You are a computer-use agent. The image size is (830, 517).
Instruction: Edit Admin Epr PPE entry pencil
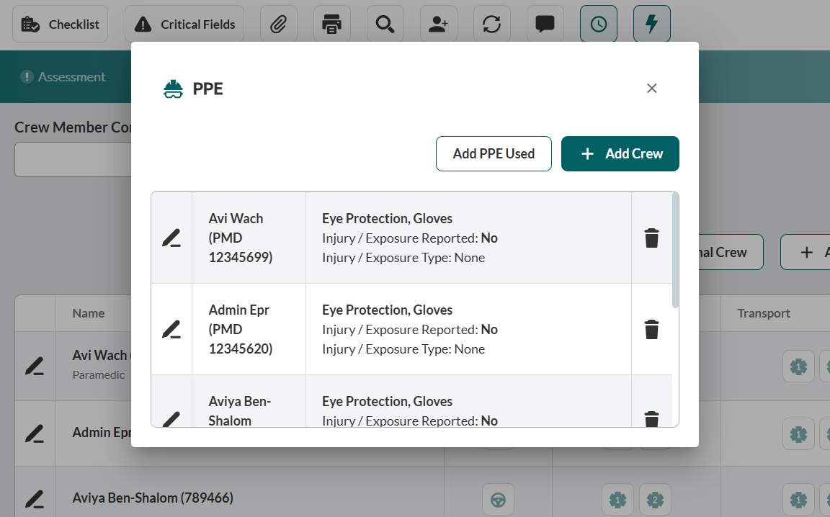(171, 329)
